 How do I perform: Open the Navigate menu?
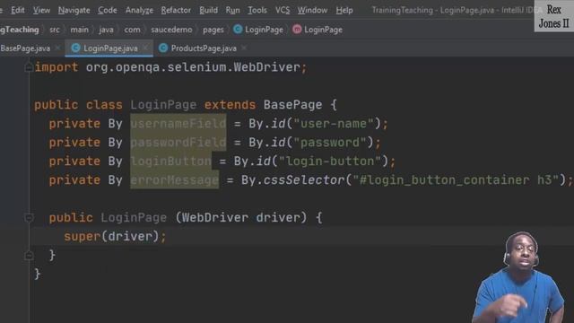tap(74, 10)
